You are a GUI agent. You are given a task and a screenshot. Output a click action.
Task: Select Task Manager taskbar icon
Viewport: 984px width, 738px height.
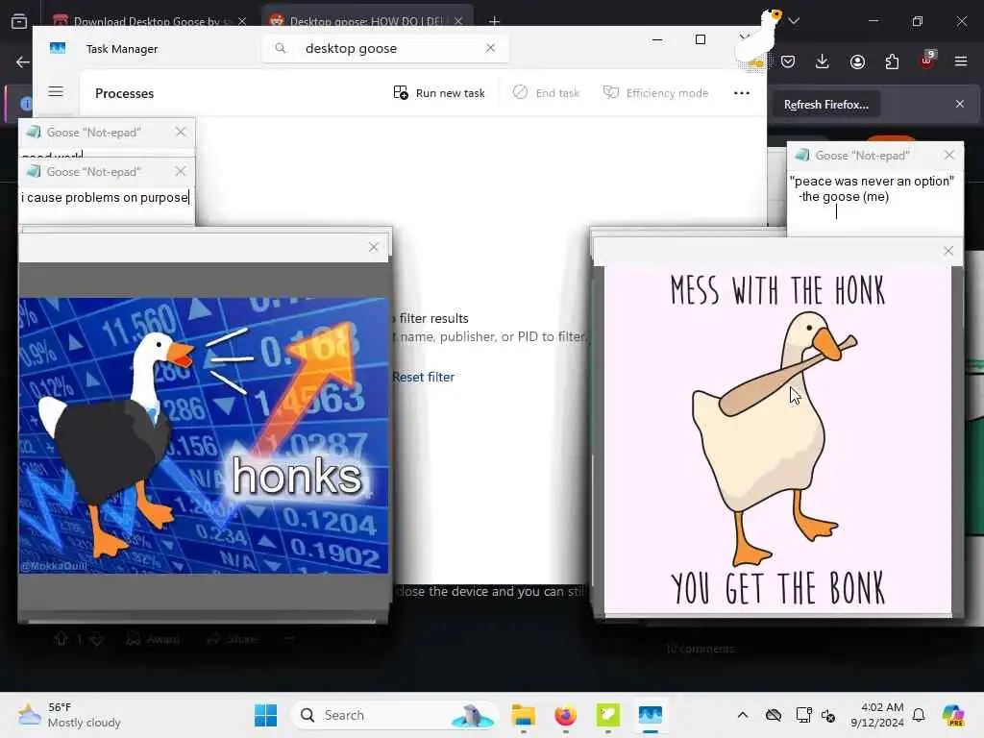[651, 715]
